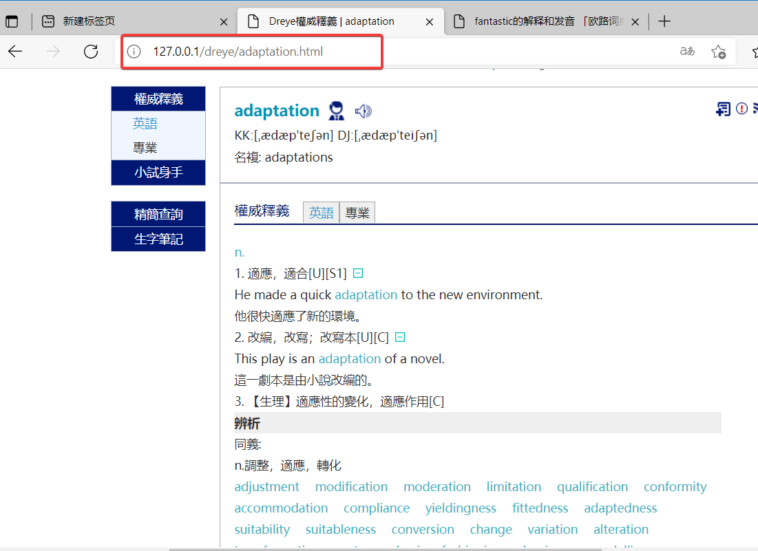Open 權威釋義 in the sidebar
The image size is (758, 551).
point(158,99)
